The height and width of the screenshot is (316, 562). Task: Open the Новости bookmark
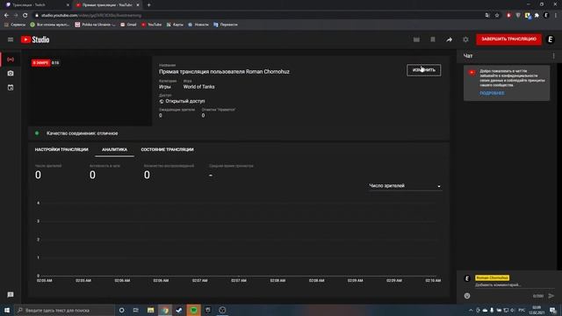[198, 25]
